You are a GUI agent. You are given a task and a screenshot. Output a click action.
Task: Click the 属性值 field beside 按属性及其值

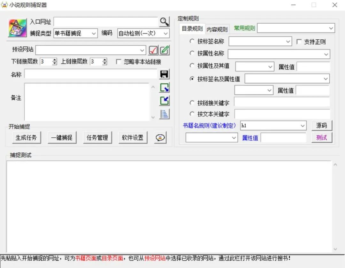(313, 67)
